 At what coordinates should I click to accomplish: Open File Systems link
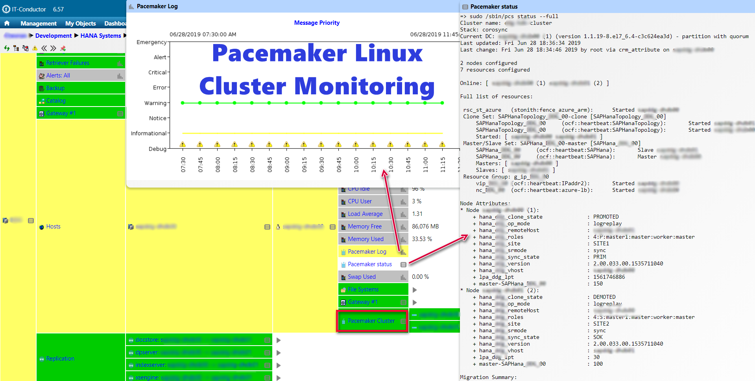[x=364, y=289]
